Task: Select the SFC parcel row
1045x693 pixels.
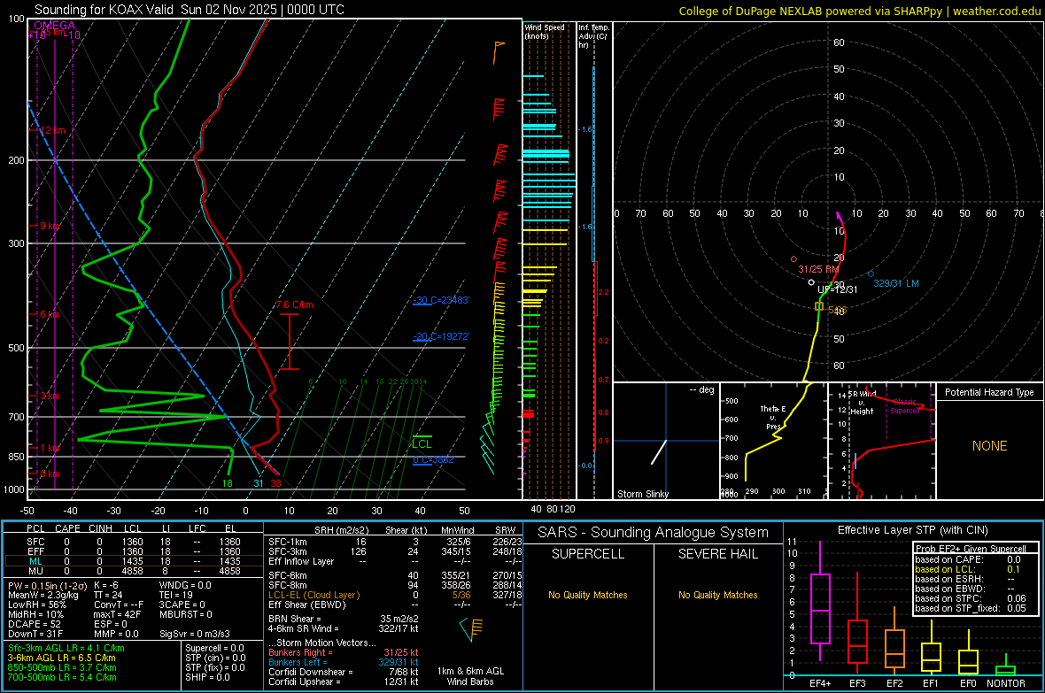Action: [x=134, y=542]
